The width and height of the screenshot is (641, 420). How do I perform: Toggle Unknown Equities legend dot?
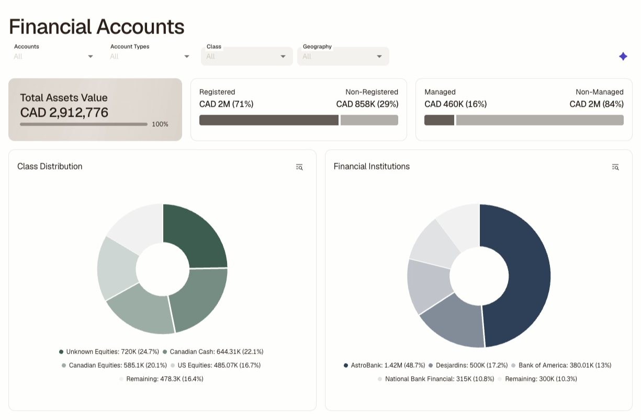61,352
